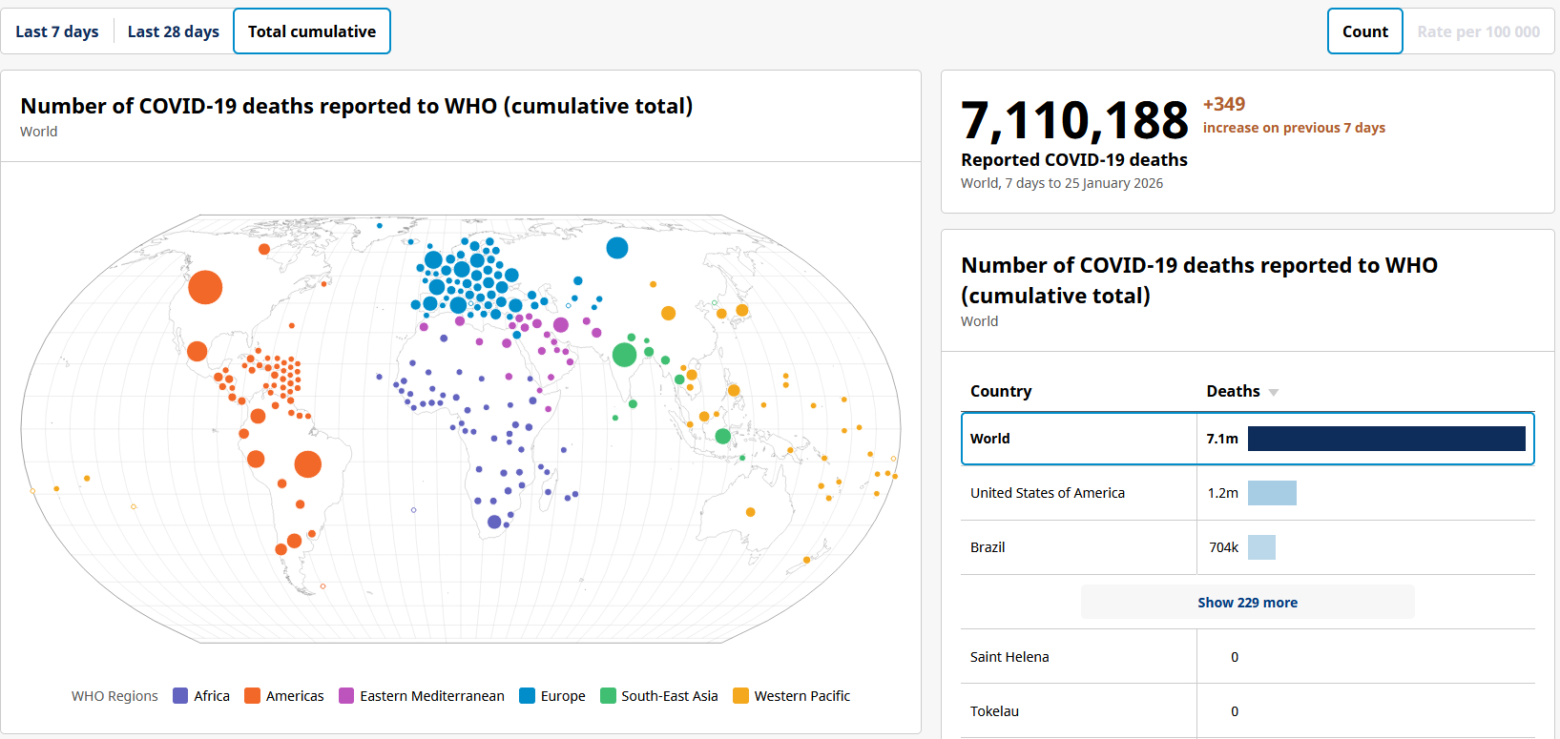Screen dimensions: 1560x739
Task: Click the large orange USA bubble
Action: (x=205, y=287)
